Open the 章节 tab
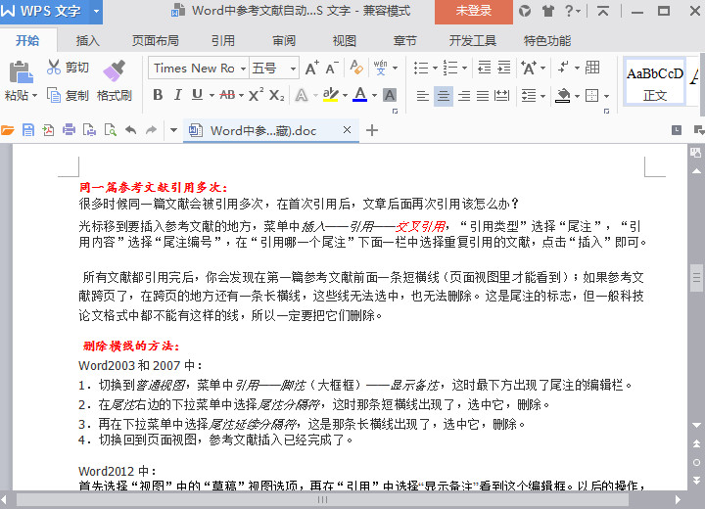 coord(405,40)
